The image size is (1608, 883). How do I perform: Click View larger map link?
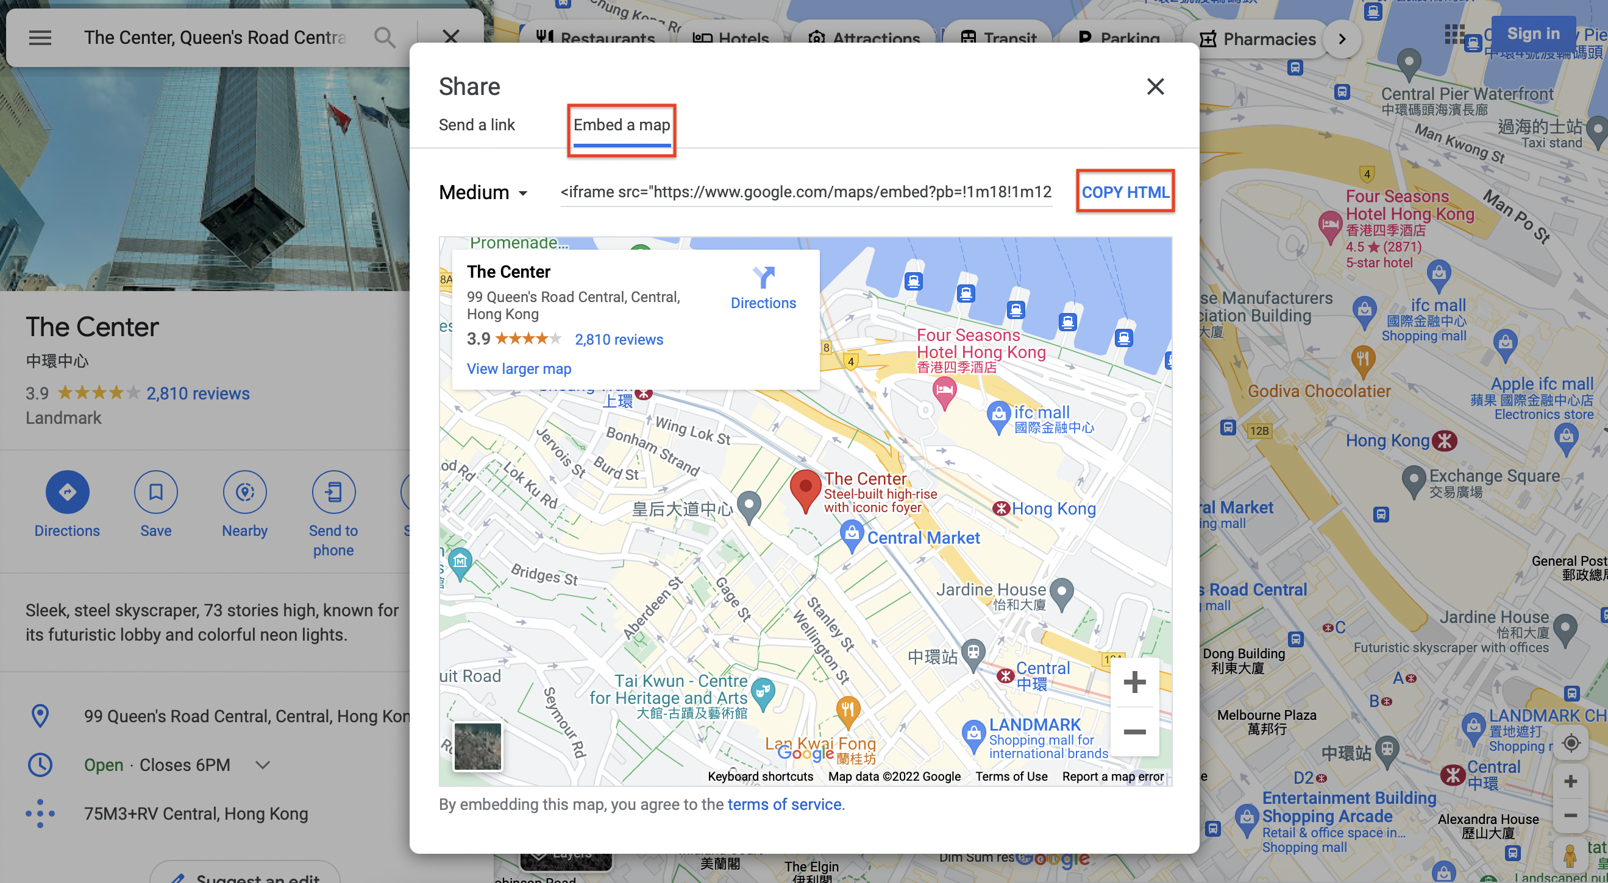519,369
